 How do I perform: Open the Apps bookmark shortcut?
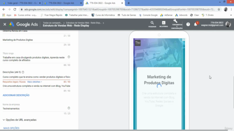7,15
